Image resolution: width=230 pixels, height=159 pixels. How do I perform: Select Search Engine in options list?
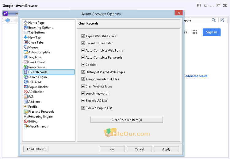pyautogui.click(x=38, y=77)
